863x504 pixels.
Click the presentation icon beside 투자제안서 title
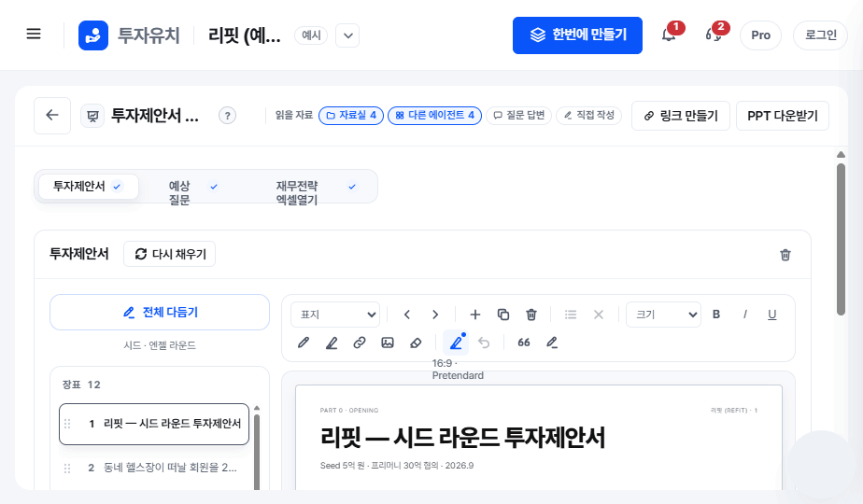coord(93,116)
